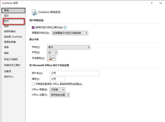Screen dimensions: 165x122
Task: Click the help question mark button
Action: [152, 3]
